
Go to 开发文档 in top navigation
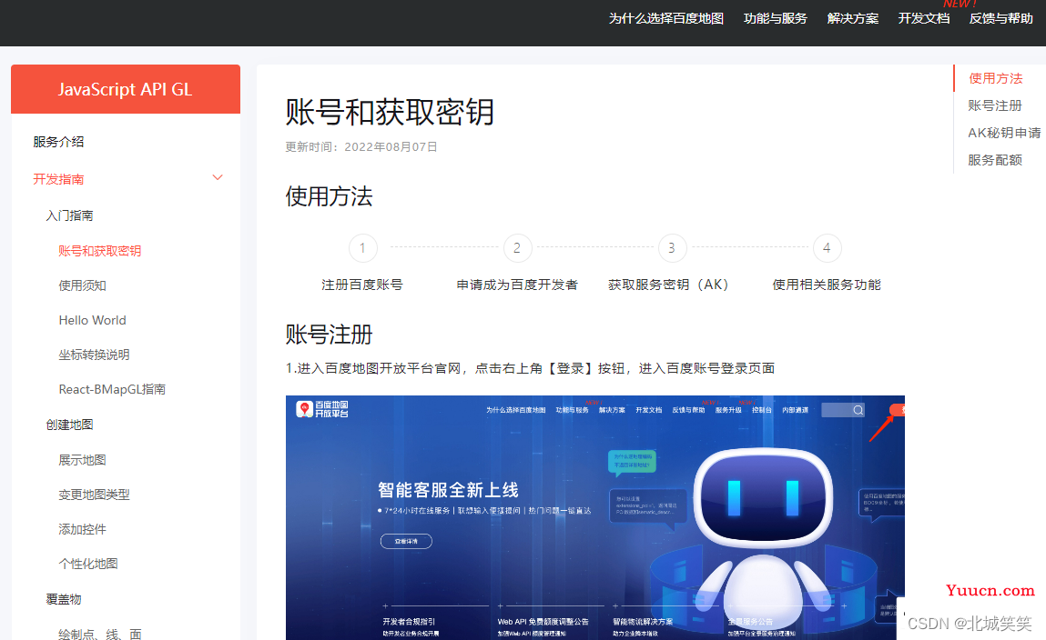point(924,19)
